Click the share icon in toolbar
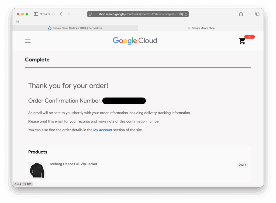The height and width of the screenshot is (203, 276). coord(241,14)
